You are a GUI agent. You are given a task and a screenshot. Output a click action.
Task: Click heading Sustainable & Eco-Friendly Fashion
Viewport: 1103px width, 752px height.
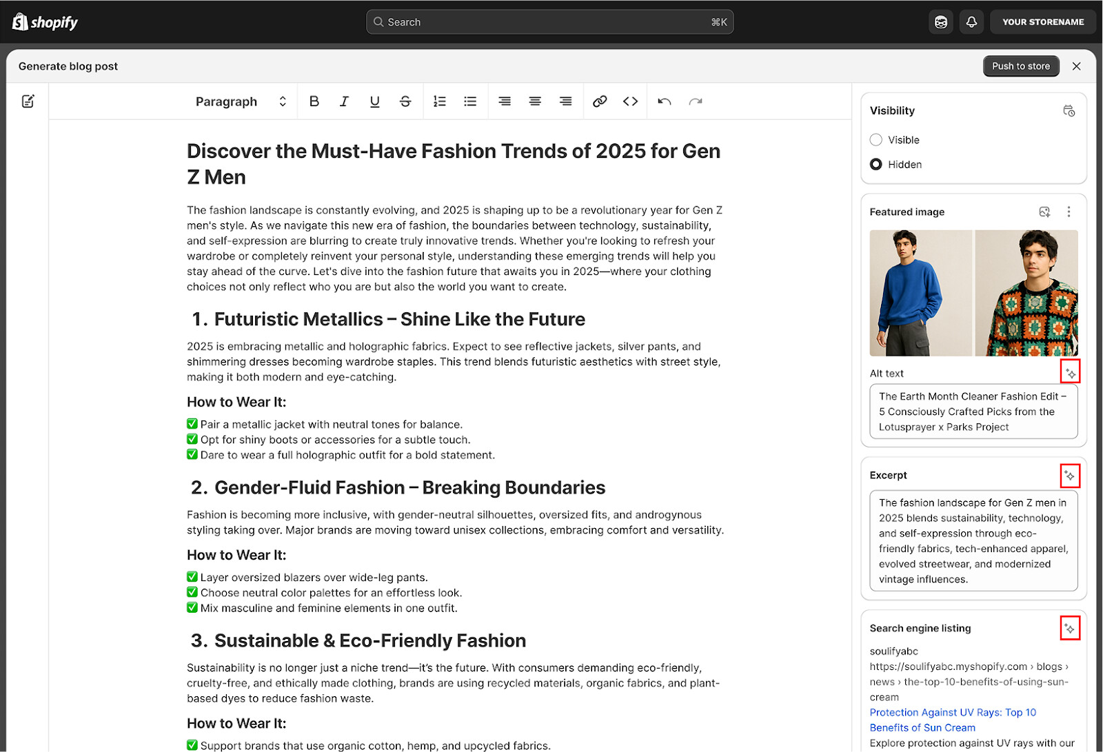(370, 640)
